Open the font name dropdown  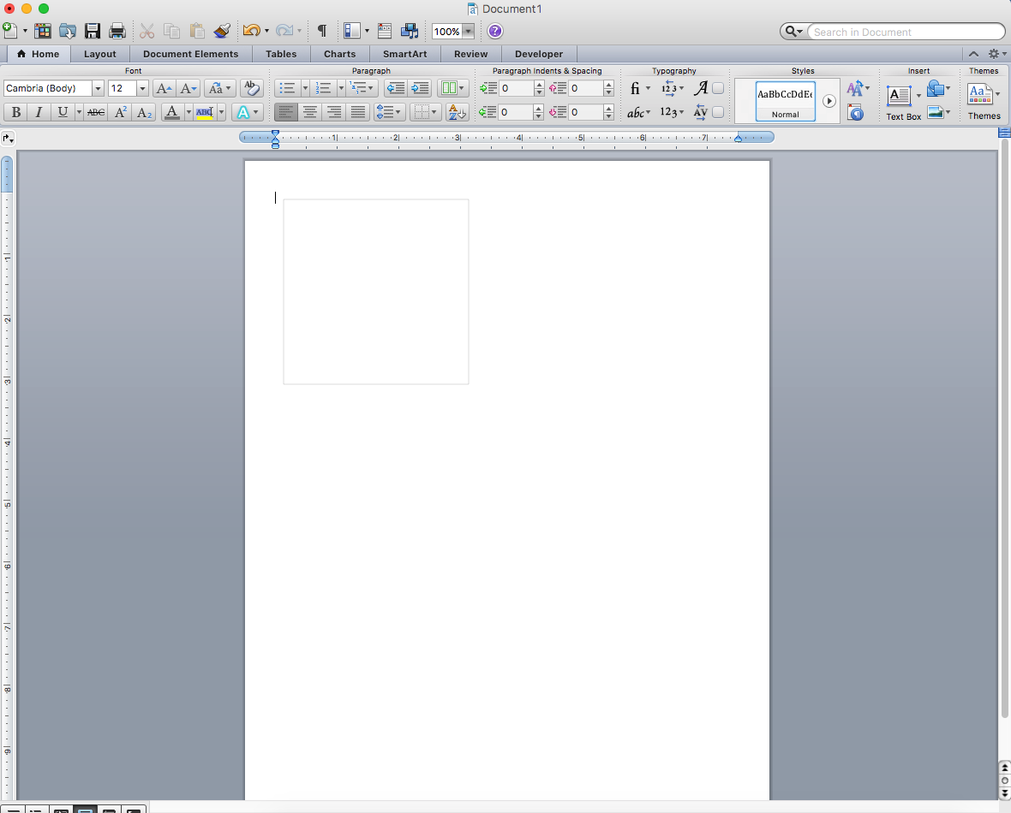pyautogui.click(x=98, y=88)
